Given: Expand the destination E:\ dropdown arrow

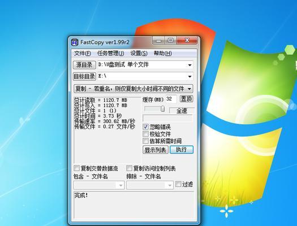Looking at the screenshot, I should (x=190, y=77).
